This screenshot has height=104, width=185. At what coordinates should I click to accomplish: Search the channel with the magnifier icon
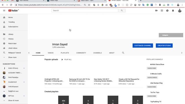tap(123, 53)
